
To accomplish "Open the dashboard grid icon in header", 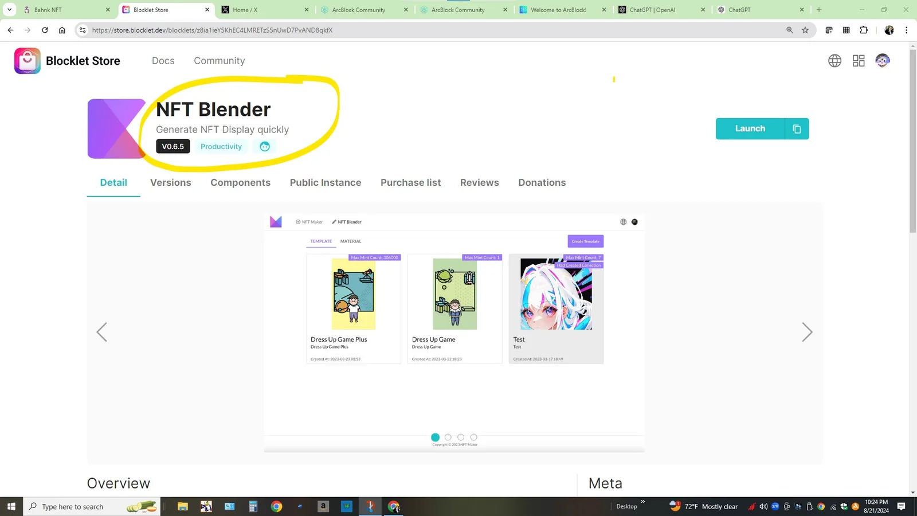I will pyautogui.click(x=859, y=61).
